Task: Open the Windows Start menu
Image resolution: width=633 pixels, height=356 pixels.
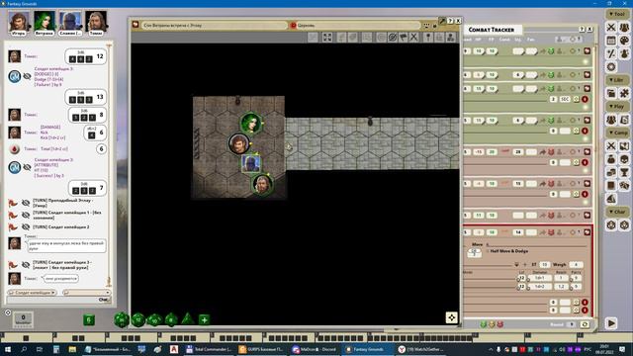Action: coord(7,349)
